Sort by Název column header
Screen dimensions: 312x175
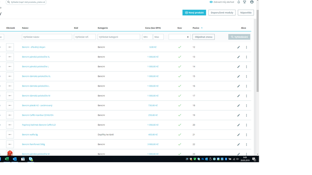click(x=25, y=28)
